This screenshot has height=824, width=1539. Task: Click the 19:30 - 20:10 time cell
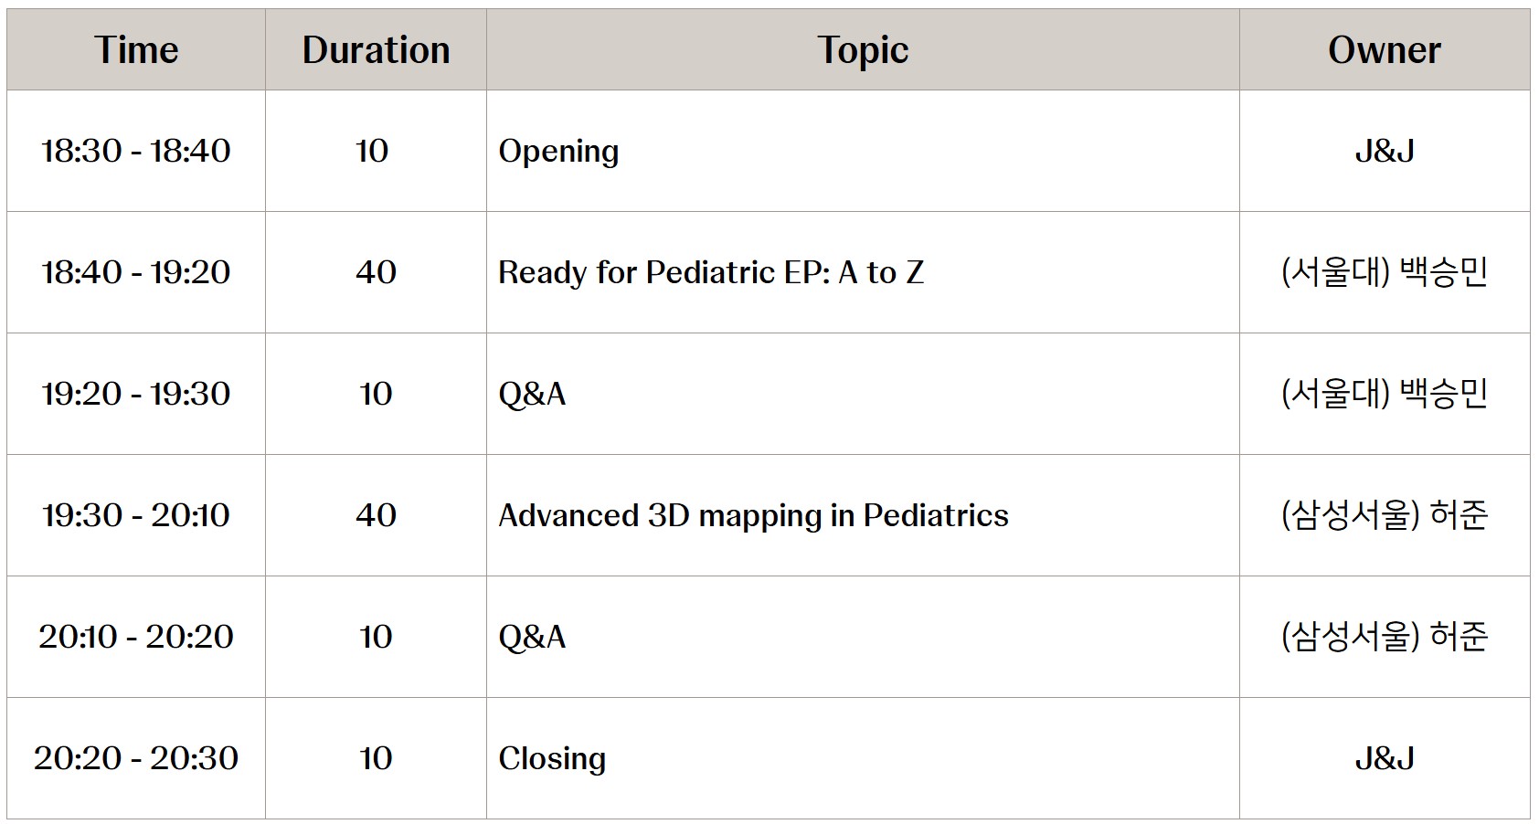(x=136, y=515)
